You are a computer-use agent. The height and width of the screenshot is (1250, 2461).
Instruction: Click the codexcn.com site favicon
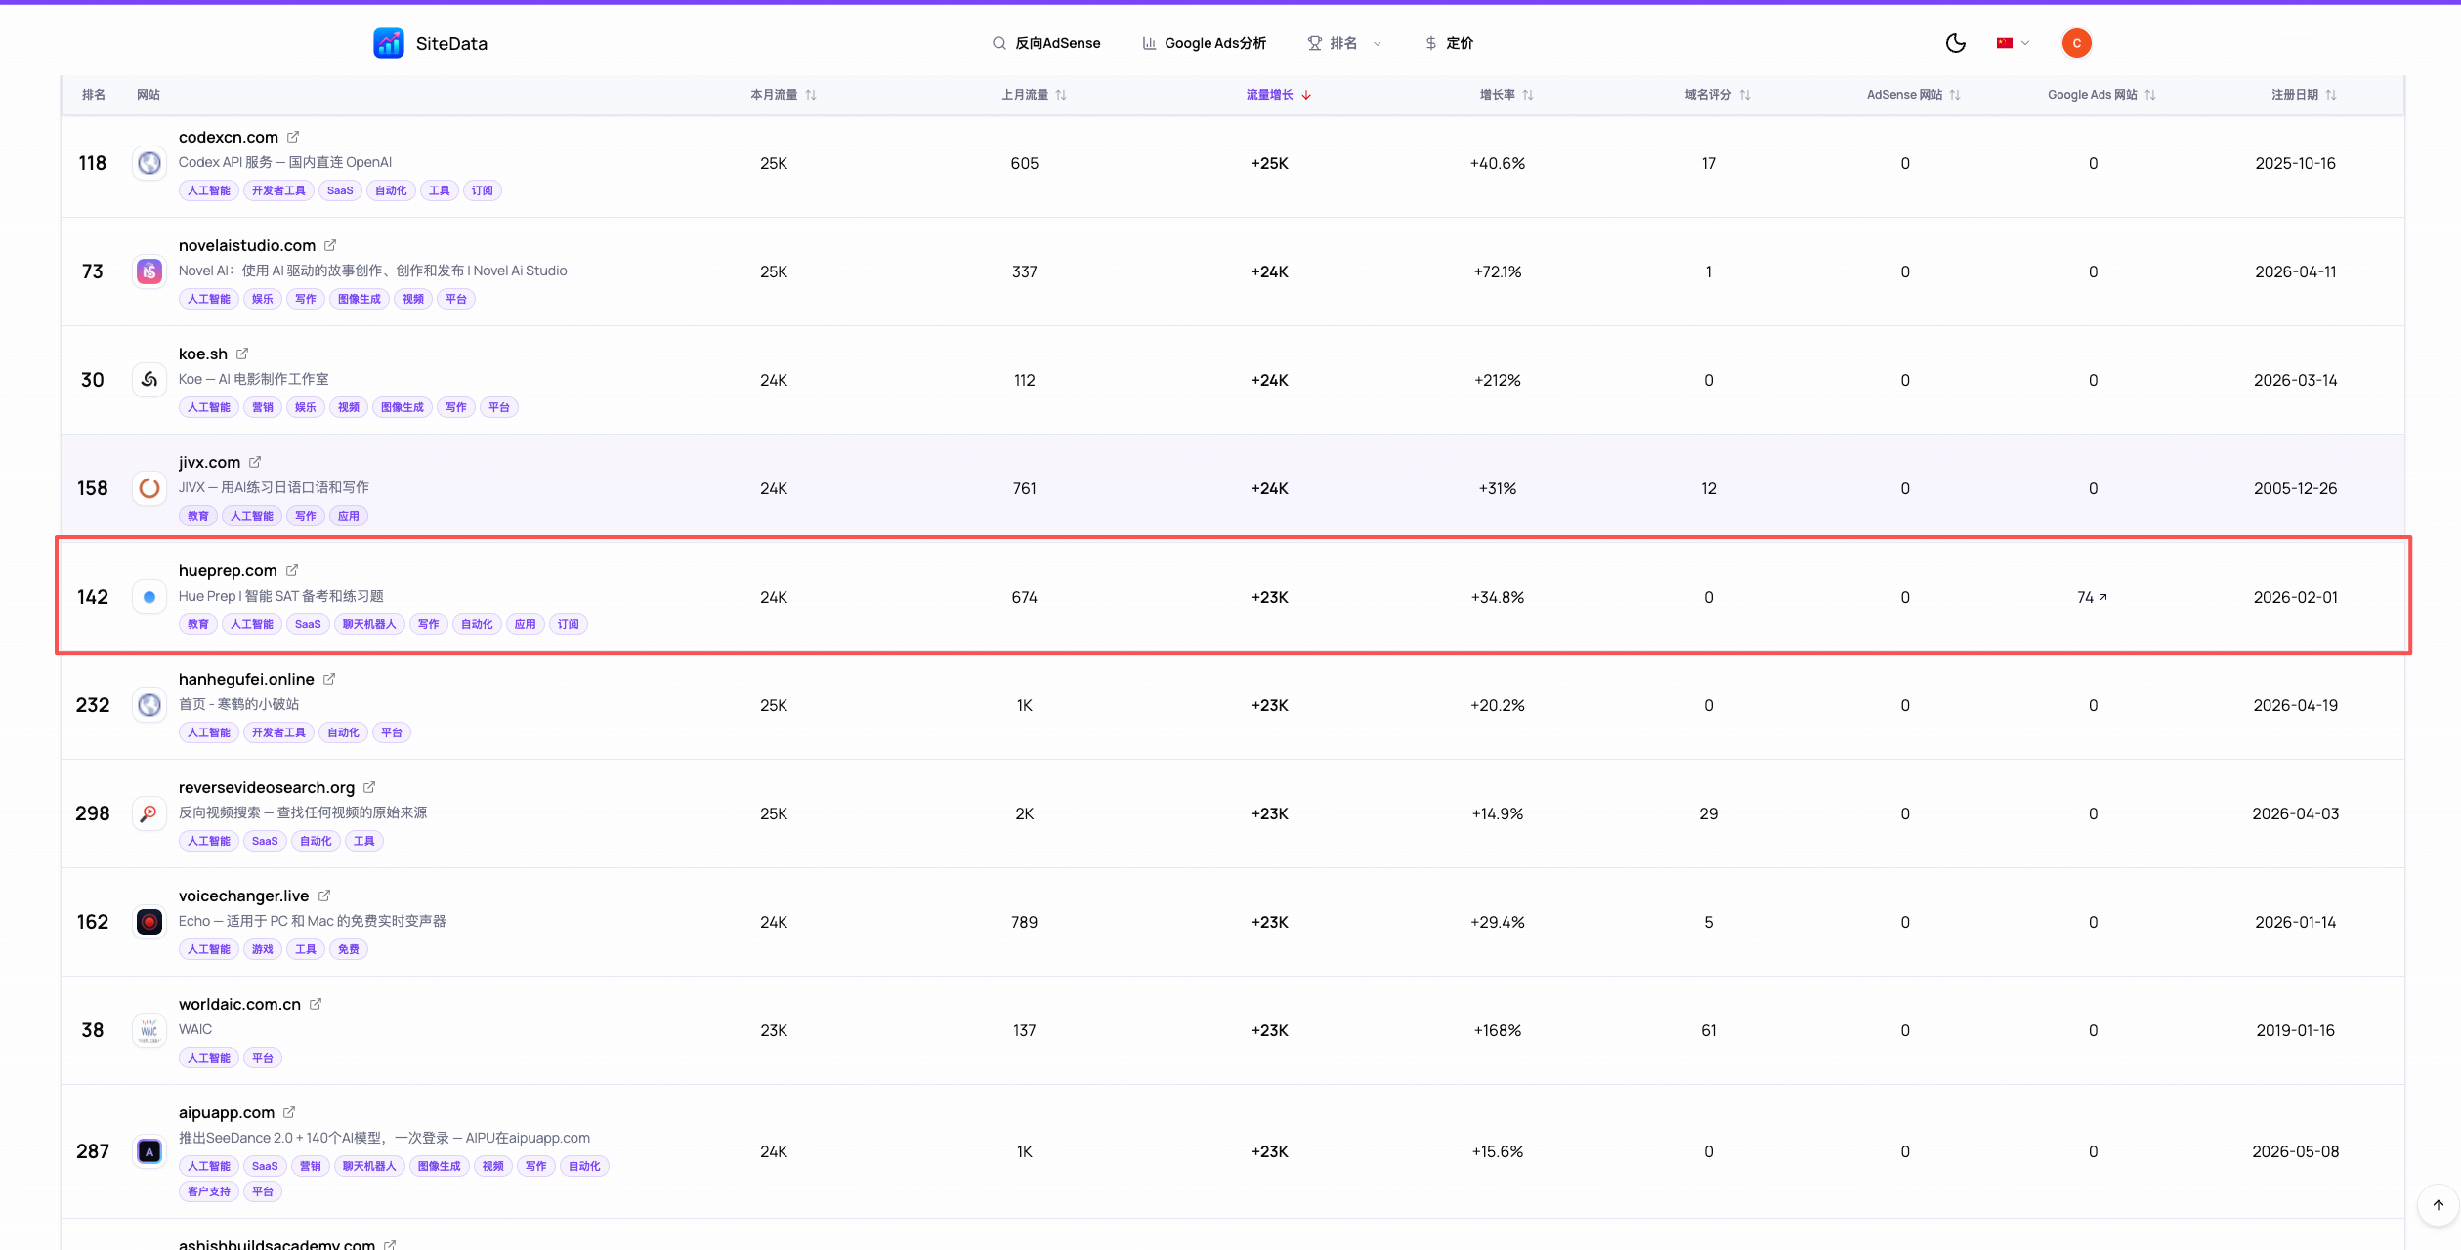[149, 163]
